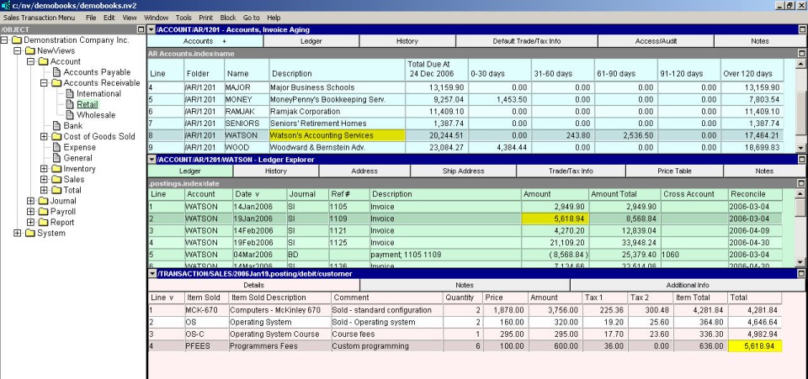Click the System folder icon
Viewport: 808px width, 379px height.
30,233
